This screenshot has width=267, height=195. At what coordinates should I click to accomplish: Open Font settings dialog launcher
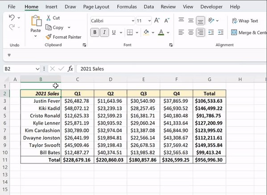(171, 45)
